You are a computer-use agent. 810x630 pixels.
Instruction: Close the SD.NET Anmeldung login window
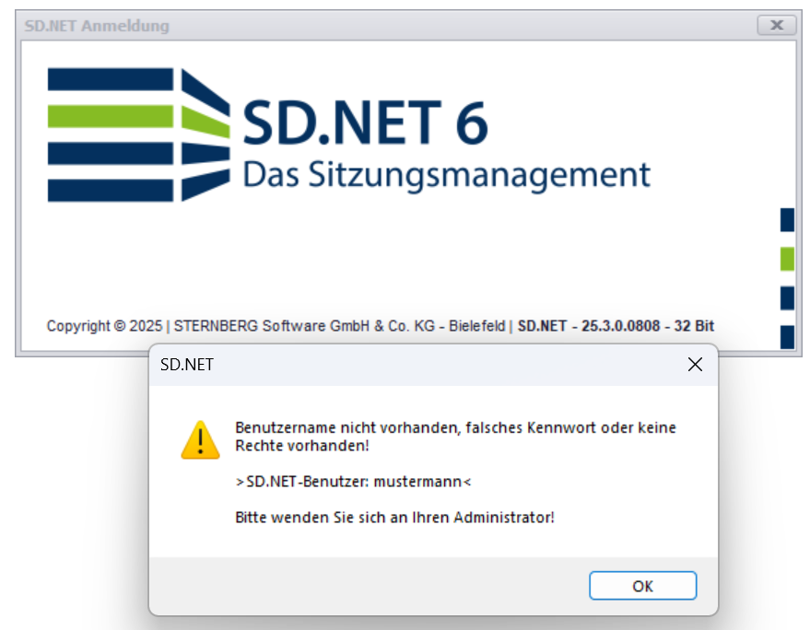[776, 26]
